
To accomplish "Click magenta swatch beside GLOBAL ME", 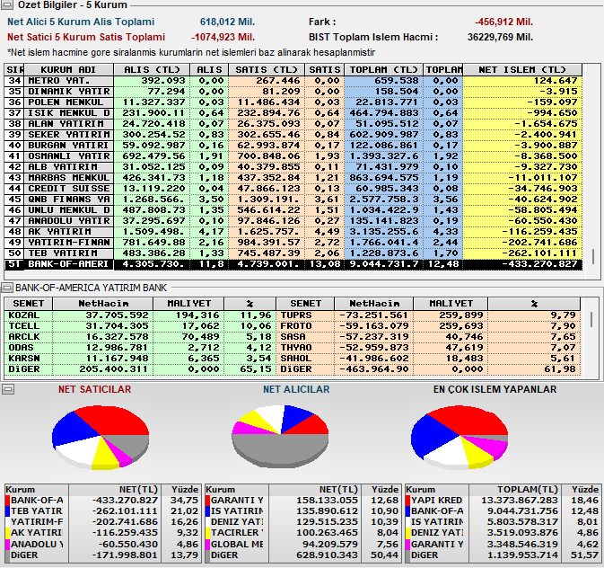I will tap(207, 545).
